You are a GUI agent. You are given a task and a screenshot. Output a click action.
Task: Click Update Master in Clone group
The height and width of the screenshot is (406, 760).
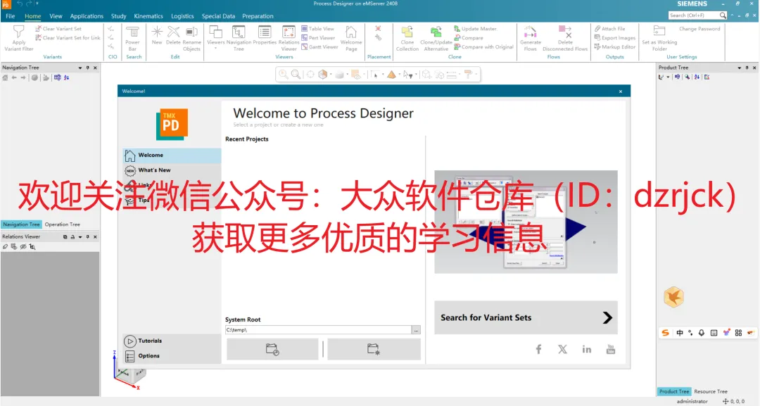tap(475, 29)
